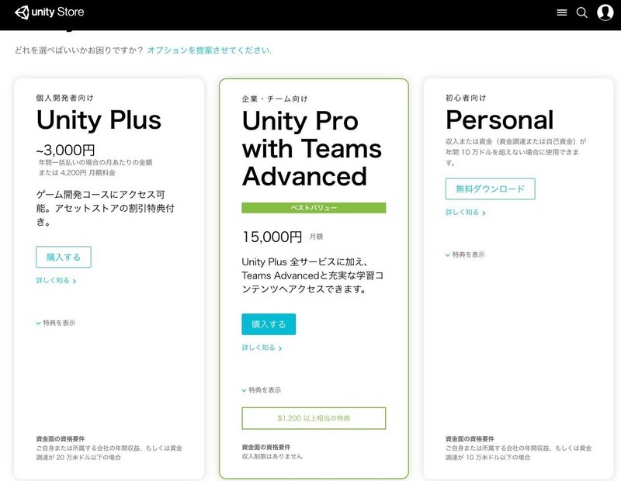621x481 pixels.
Task: Click the Personal plan title
Action: tap(499, 120)
